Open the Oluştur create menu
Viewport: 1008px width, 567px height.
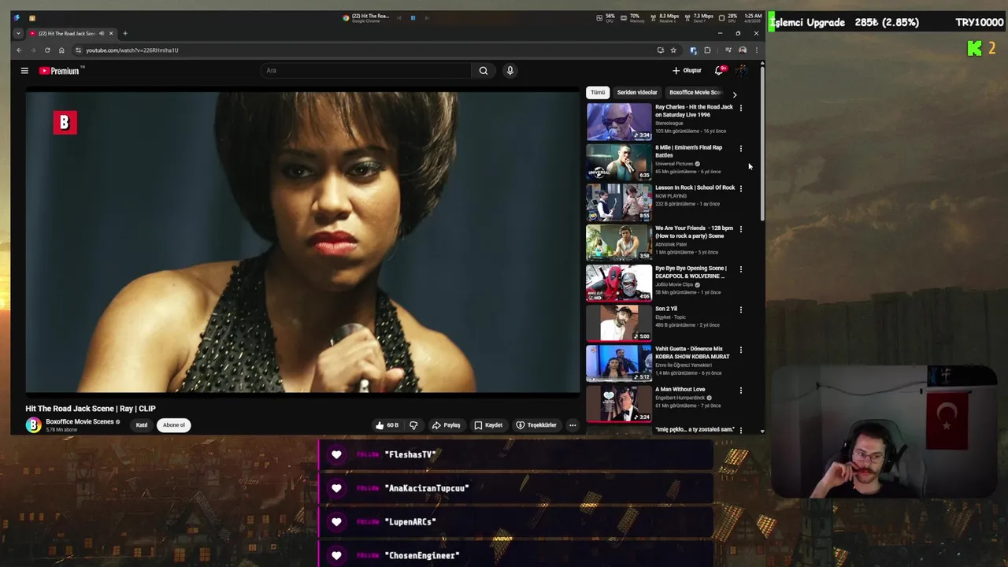click(x=687, y=71)
